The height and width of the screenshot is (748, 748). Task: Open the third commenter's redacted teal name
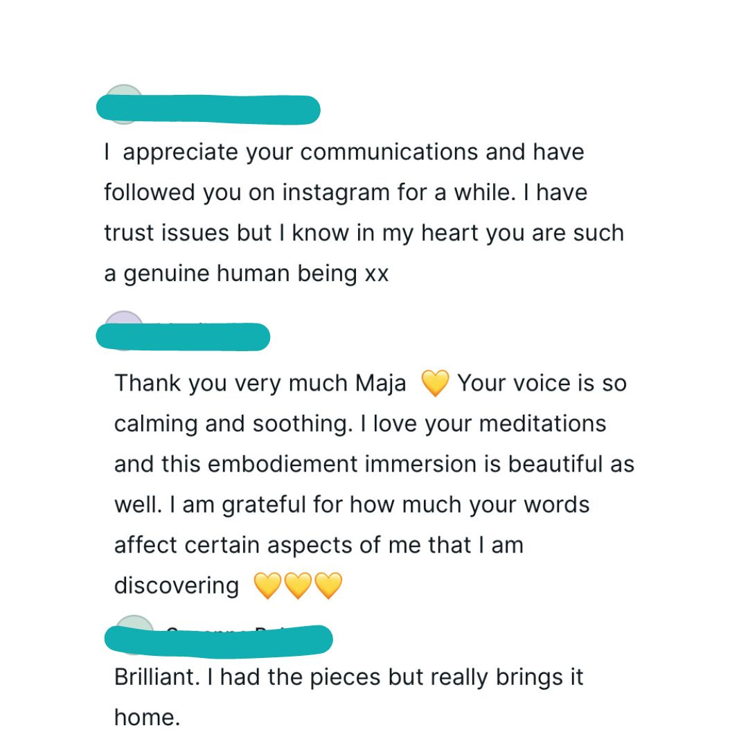219,639
